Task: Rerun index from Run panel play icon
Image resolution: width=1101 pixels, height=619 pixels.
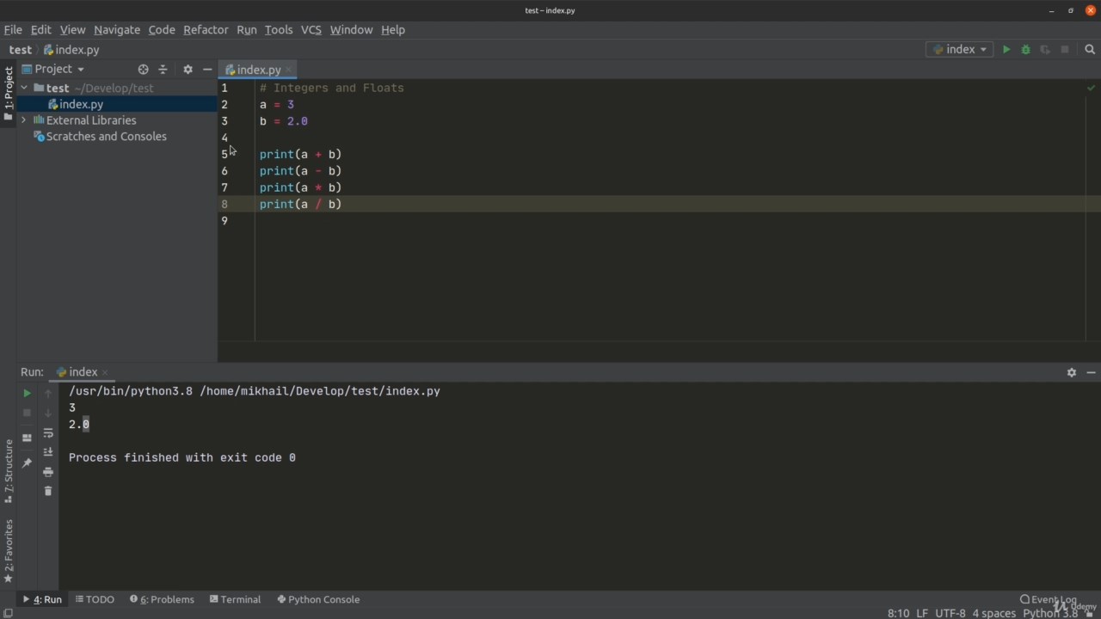Action: pyautogui.click(x=27, y=393)
